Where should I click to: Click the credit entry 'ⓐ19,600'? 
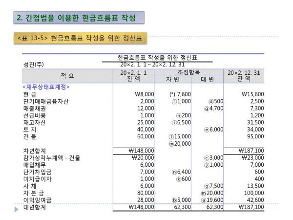coord(212,200)
